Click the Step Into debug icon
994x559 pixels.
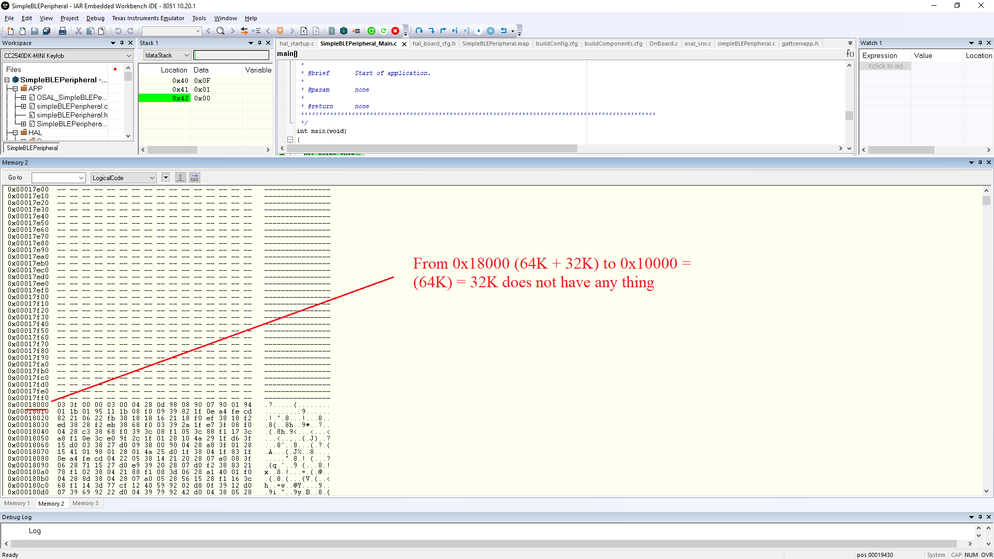click(x=431, y=31)
